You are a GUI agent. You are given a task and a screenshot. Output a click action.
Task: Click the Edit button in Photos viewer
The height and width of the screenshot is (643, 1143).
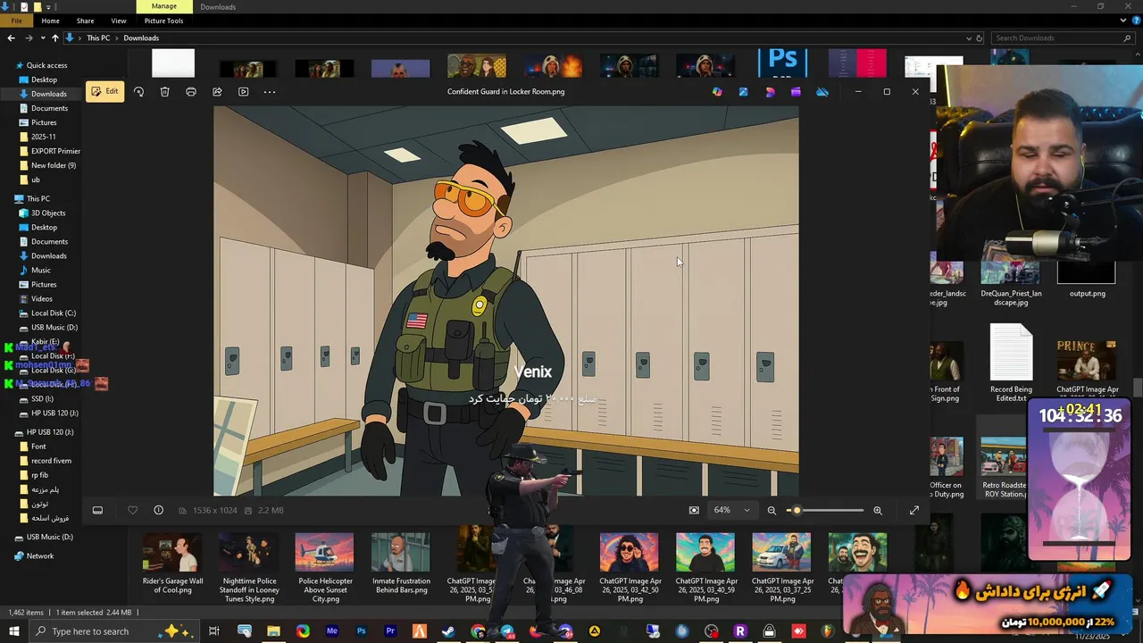click(104, 91)
